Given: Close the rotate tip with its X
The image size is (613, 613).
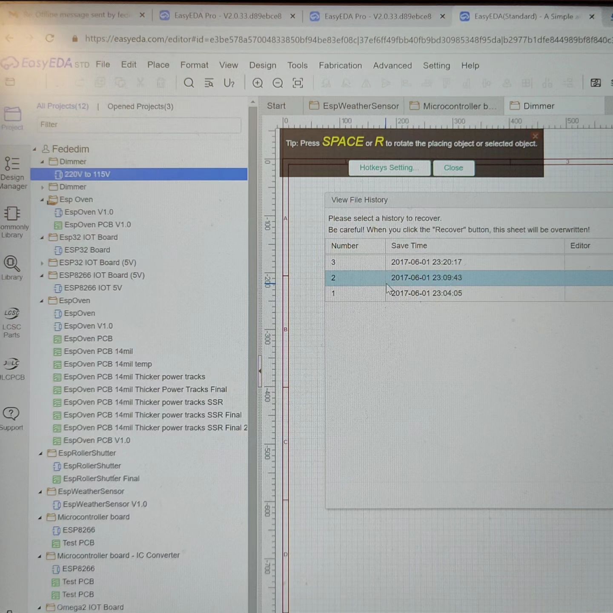Looking at the screenshot, I should [535, 136].
